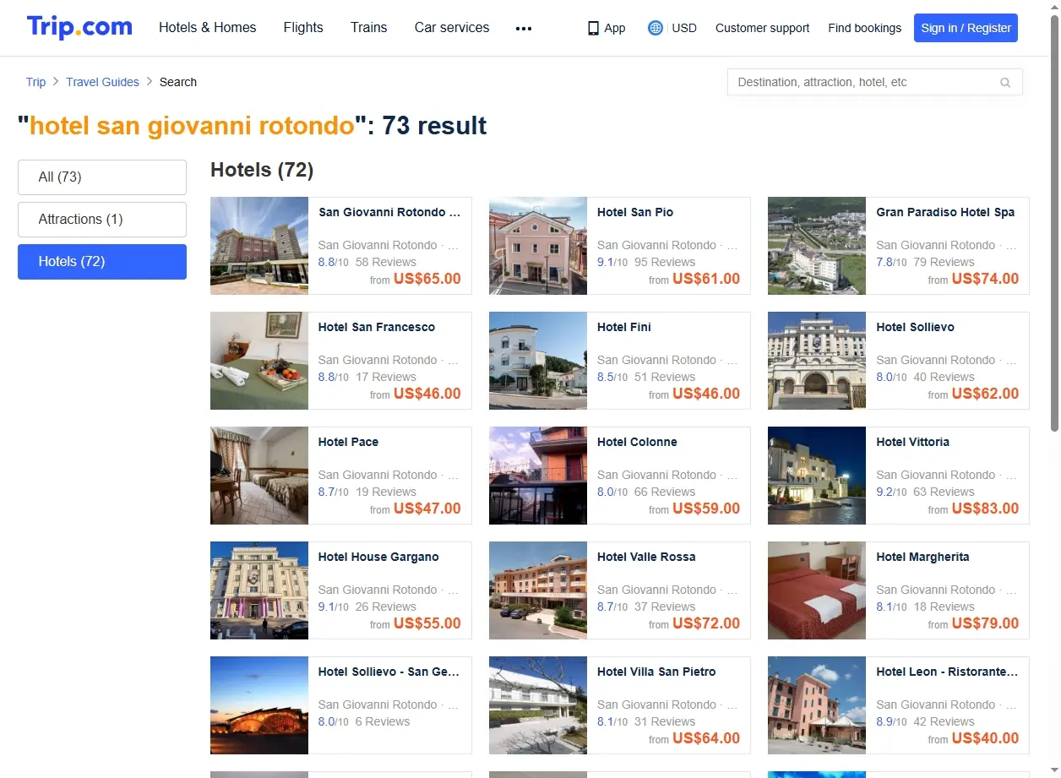Select the Hotels (72) filter tab
The image size is (1061, 778).
102,262
